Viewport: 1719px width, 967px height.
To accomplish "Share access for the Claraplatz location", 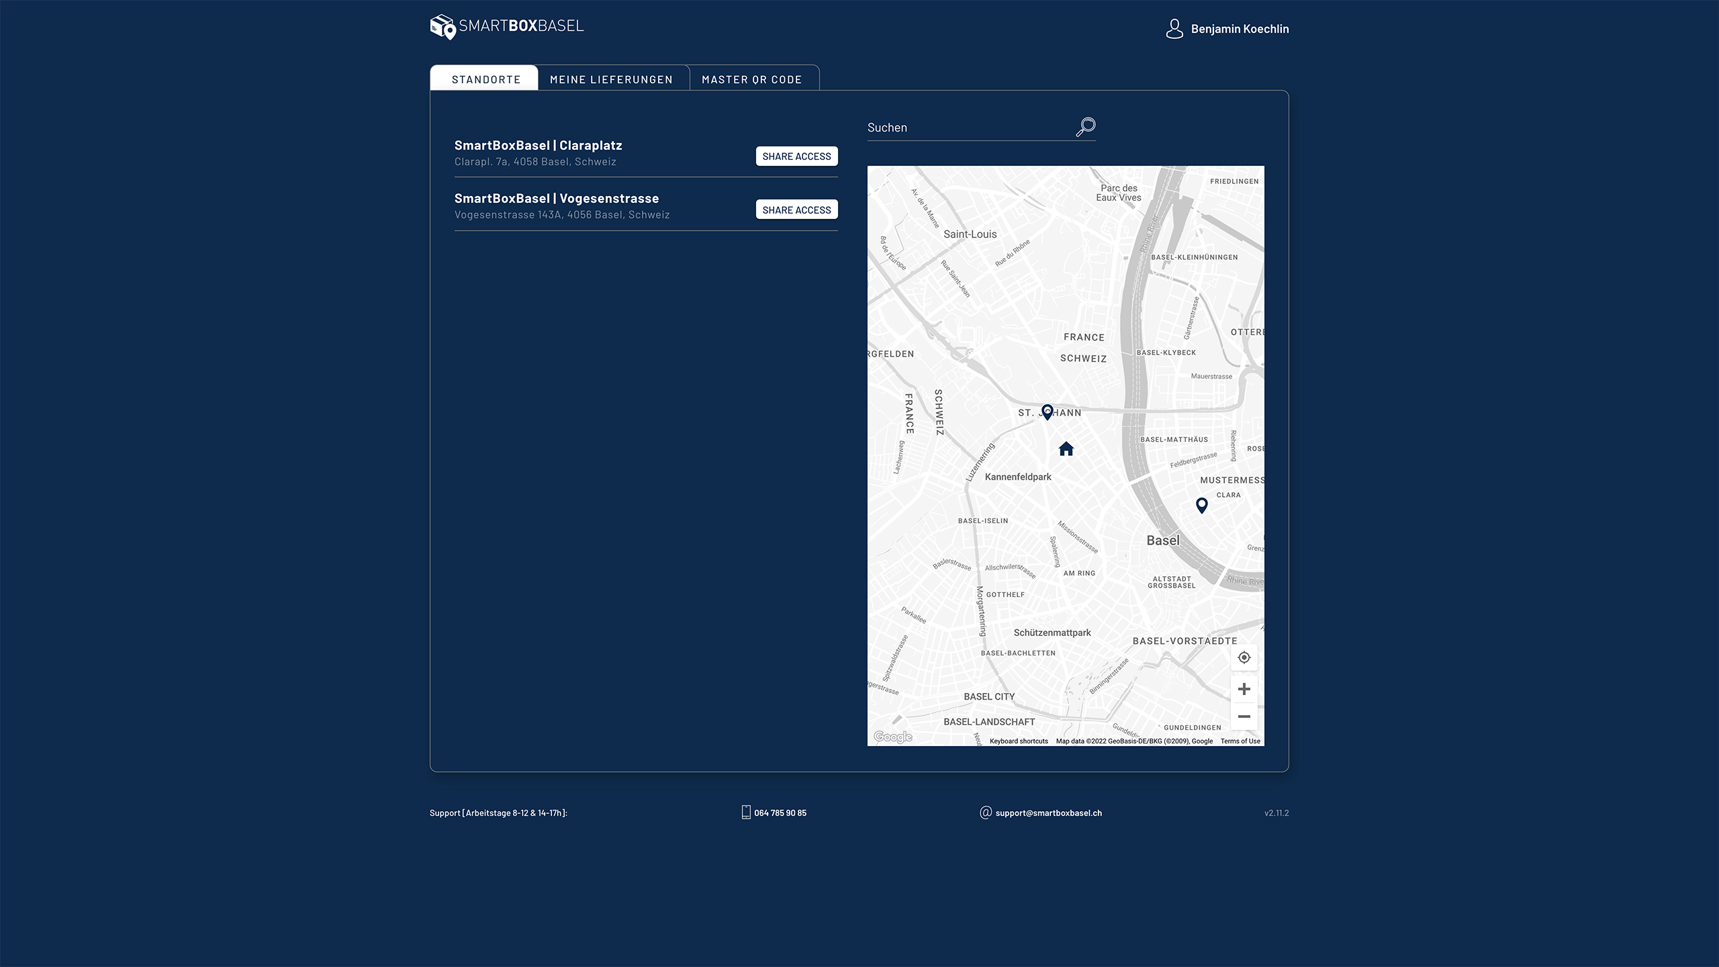I will click(796, 156).
